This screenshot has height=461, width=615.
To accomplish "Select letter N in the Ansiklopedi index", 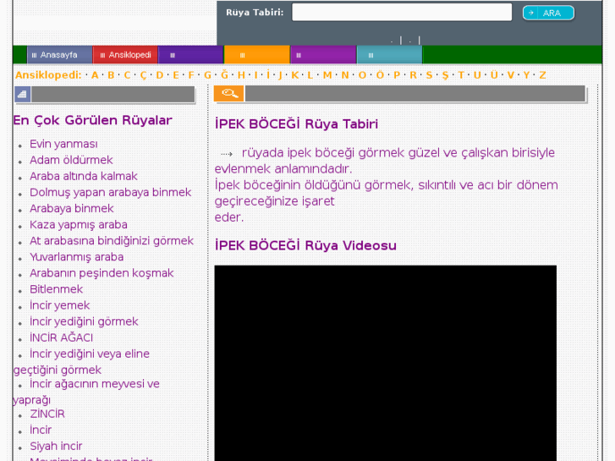I will coord(345,75).
